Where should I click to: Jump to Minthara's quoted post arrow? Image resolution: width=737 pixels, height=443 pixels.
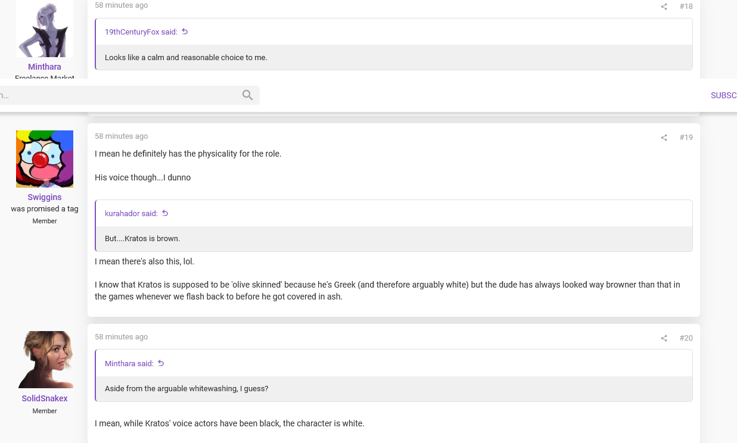(x=161, y=363)
